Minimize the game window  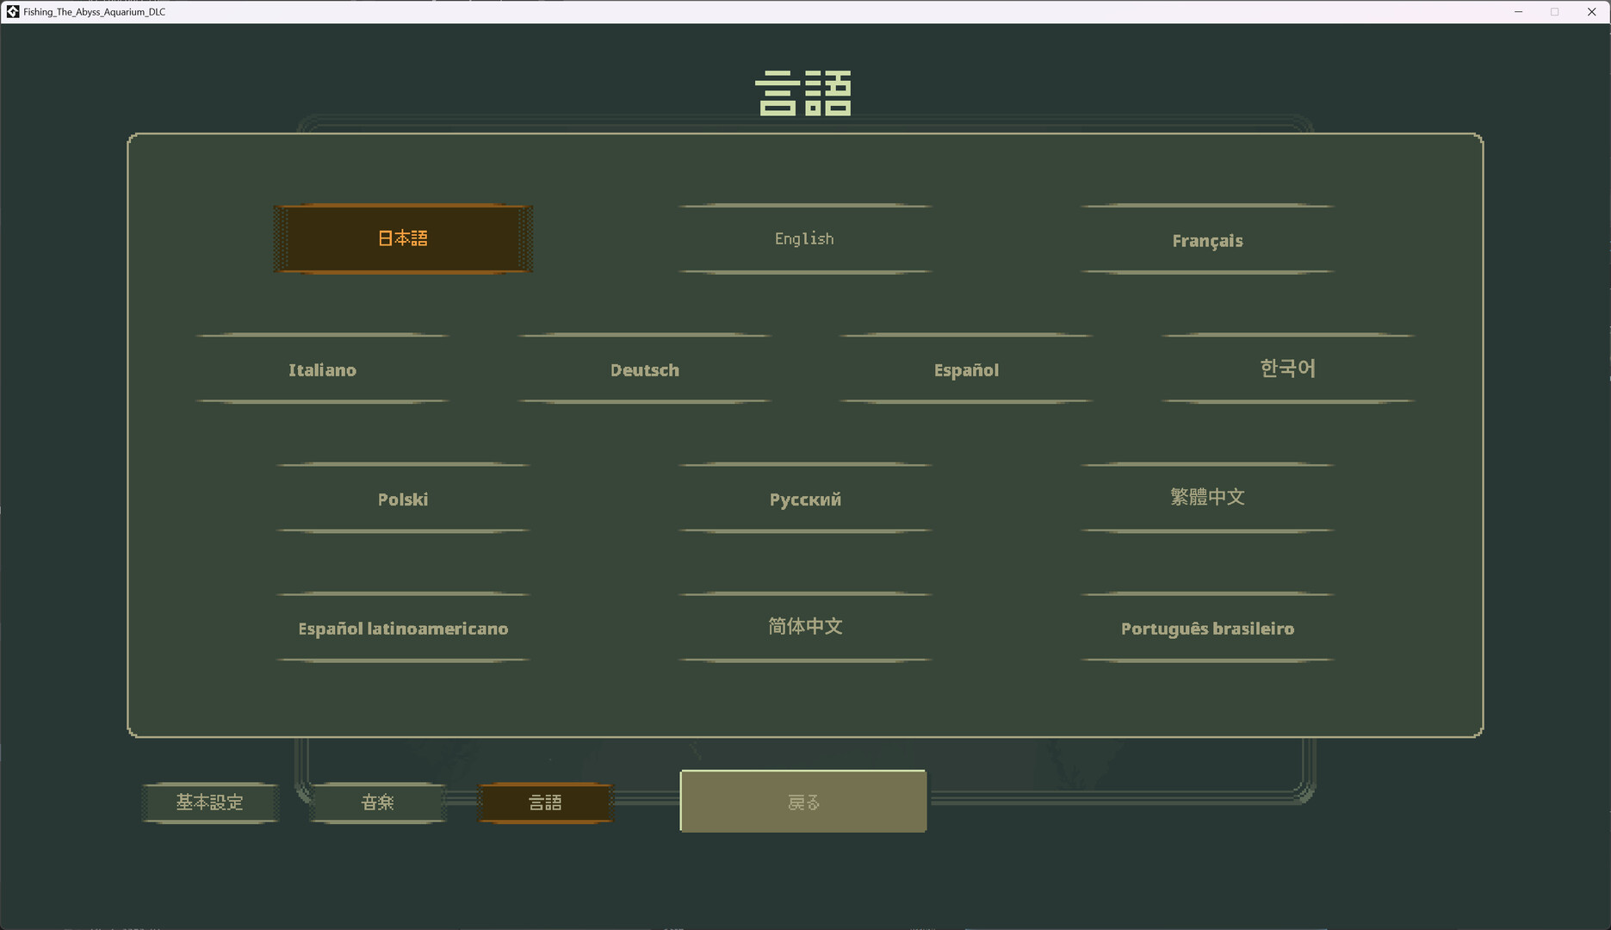[x=1518, y=12]
